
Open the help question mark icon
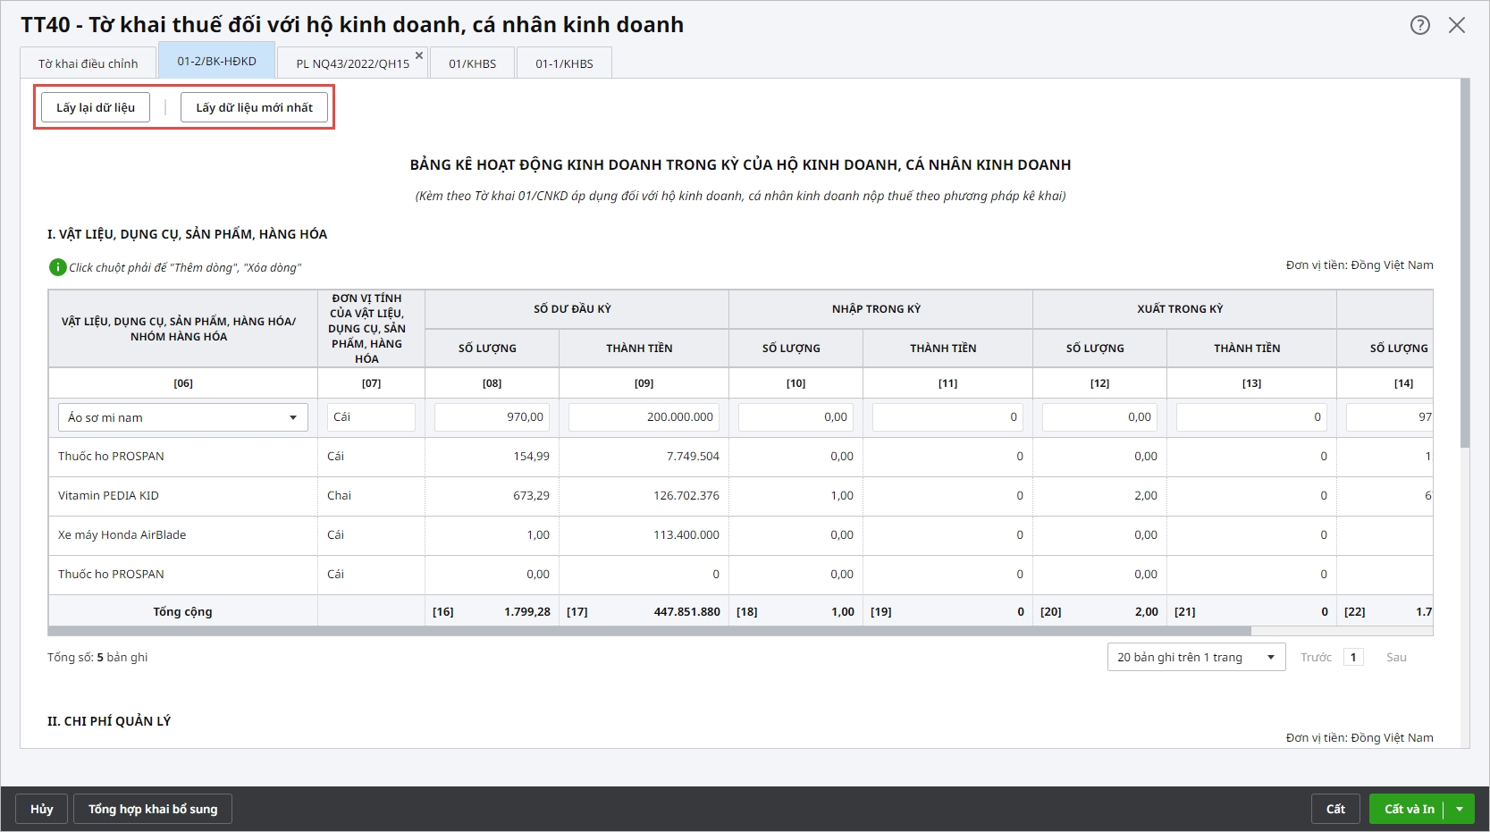pos(1419,25)
